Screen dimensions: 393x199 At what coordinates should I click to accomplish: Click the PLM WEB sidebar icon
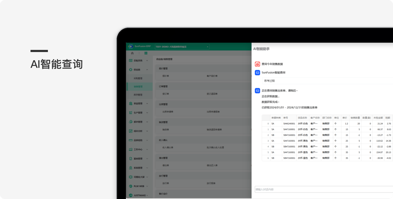[131, 186]
